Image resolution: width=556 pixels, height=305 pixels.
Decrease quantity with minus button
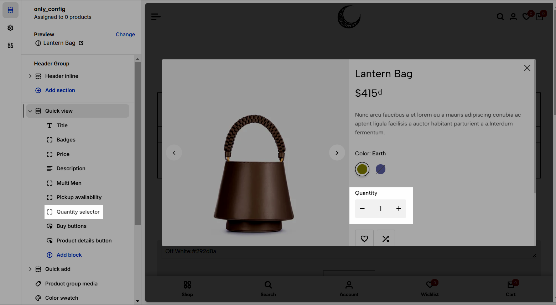click(x=362, y=209)
